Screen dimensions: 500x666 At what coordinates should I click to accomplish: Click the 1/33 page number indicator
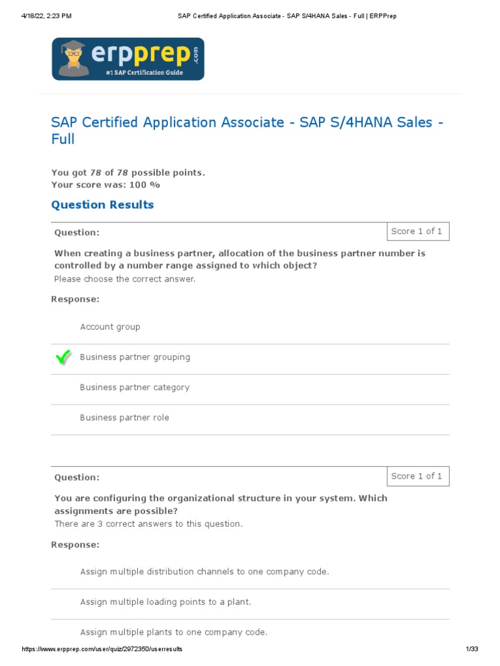[x=472, y=649]
